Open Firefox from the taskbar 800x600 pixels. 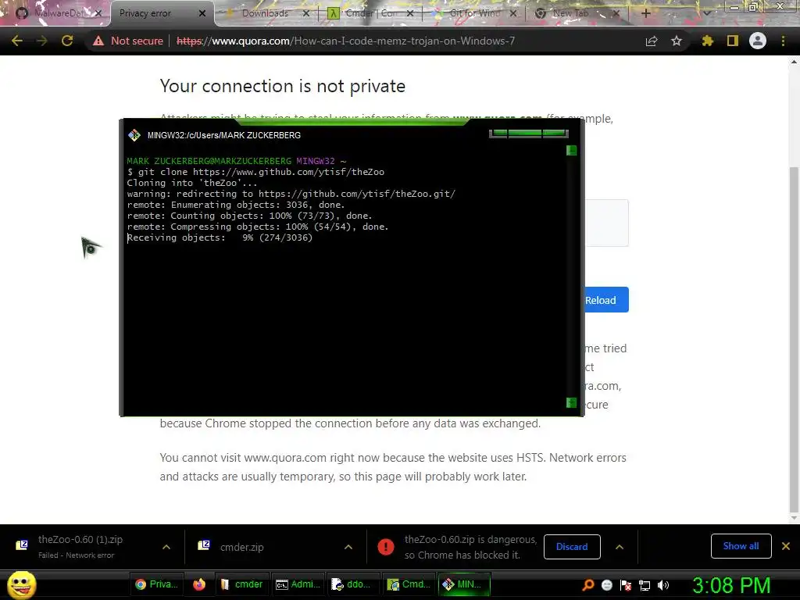[199, 584]
